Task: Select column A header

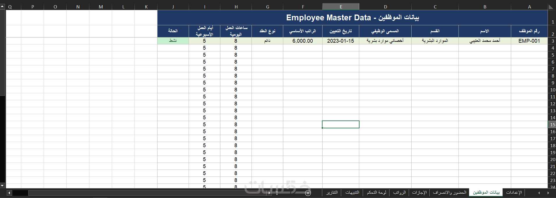Action: tap(529, 7)
